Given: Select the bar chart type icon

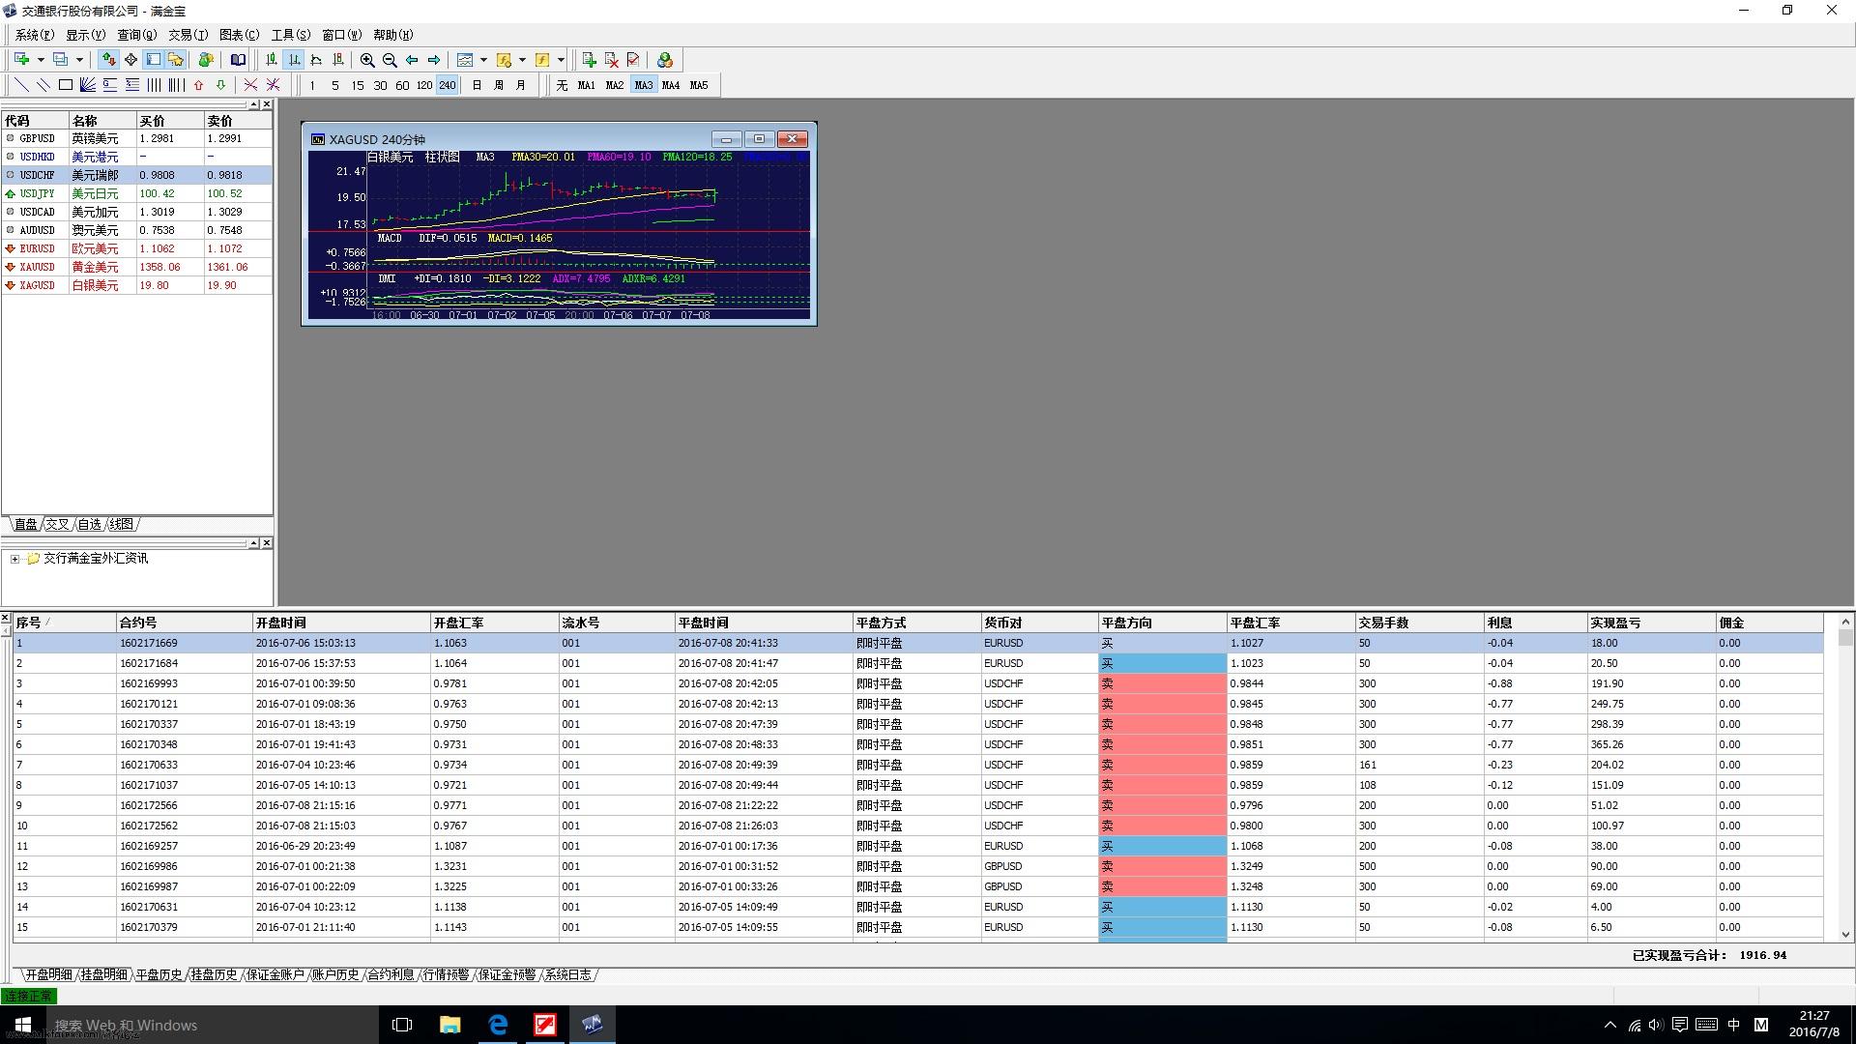Looking at the screenshot, I should pyautogui.click(x=294, y=60).
